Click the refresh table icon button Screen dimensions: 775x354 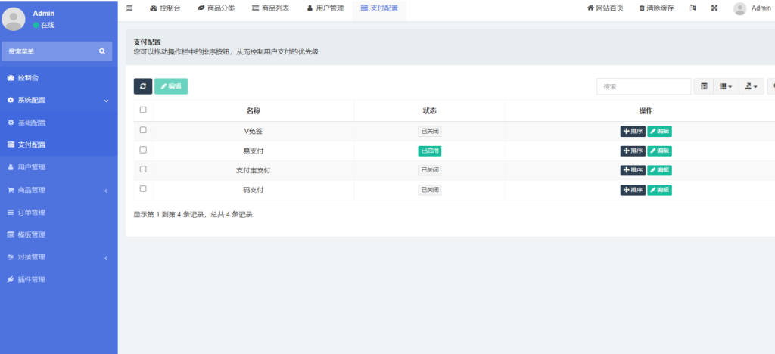point(143,86)
